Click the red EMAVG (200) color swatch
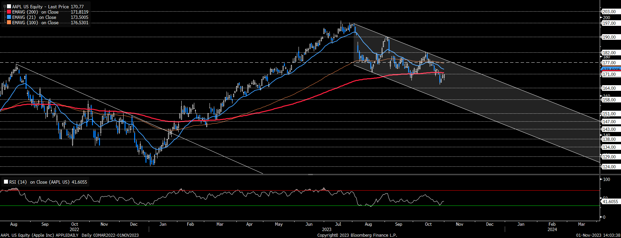Image resolution: width=621 pixels, height=238 pixels. pos(9,12)
